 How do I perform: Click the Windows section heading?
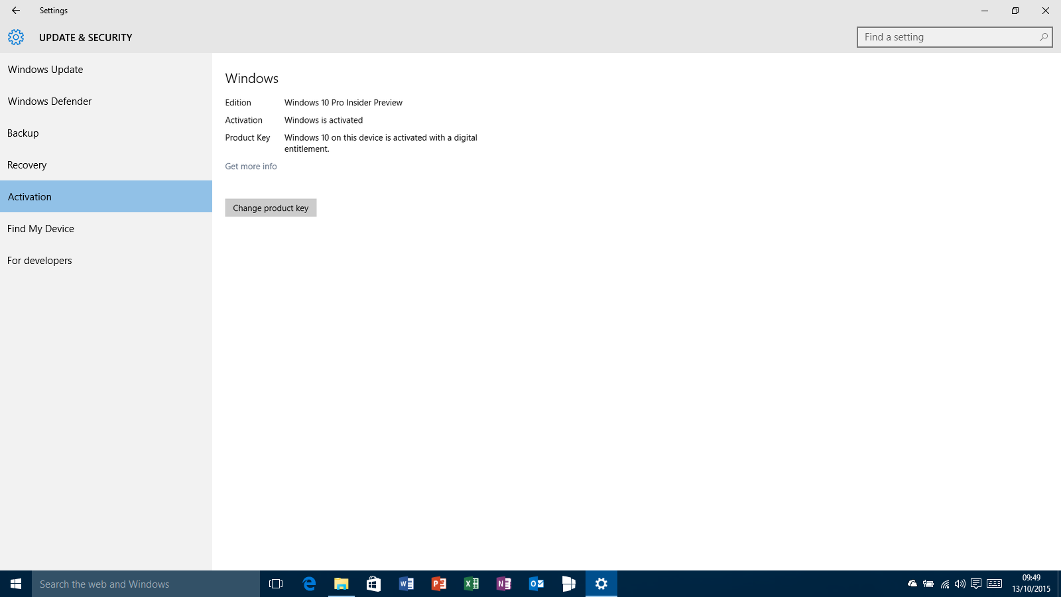252,78
